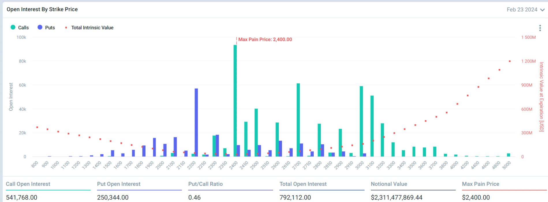This screenshot has width=548, height=202.
Task: Click the call bar at 3000 strike
Action: point(361,121)
